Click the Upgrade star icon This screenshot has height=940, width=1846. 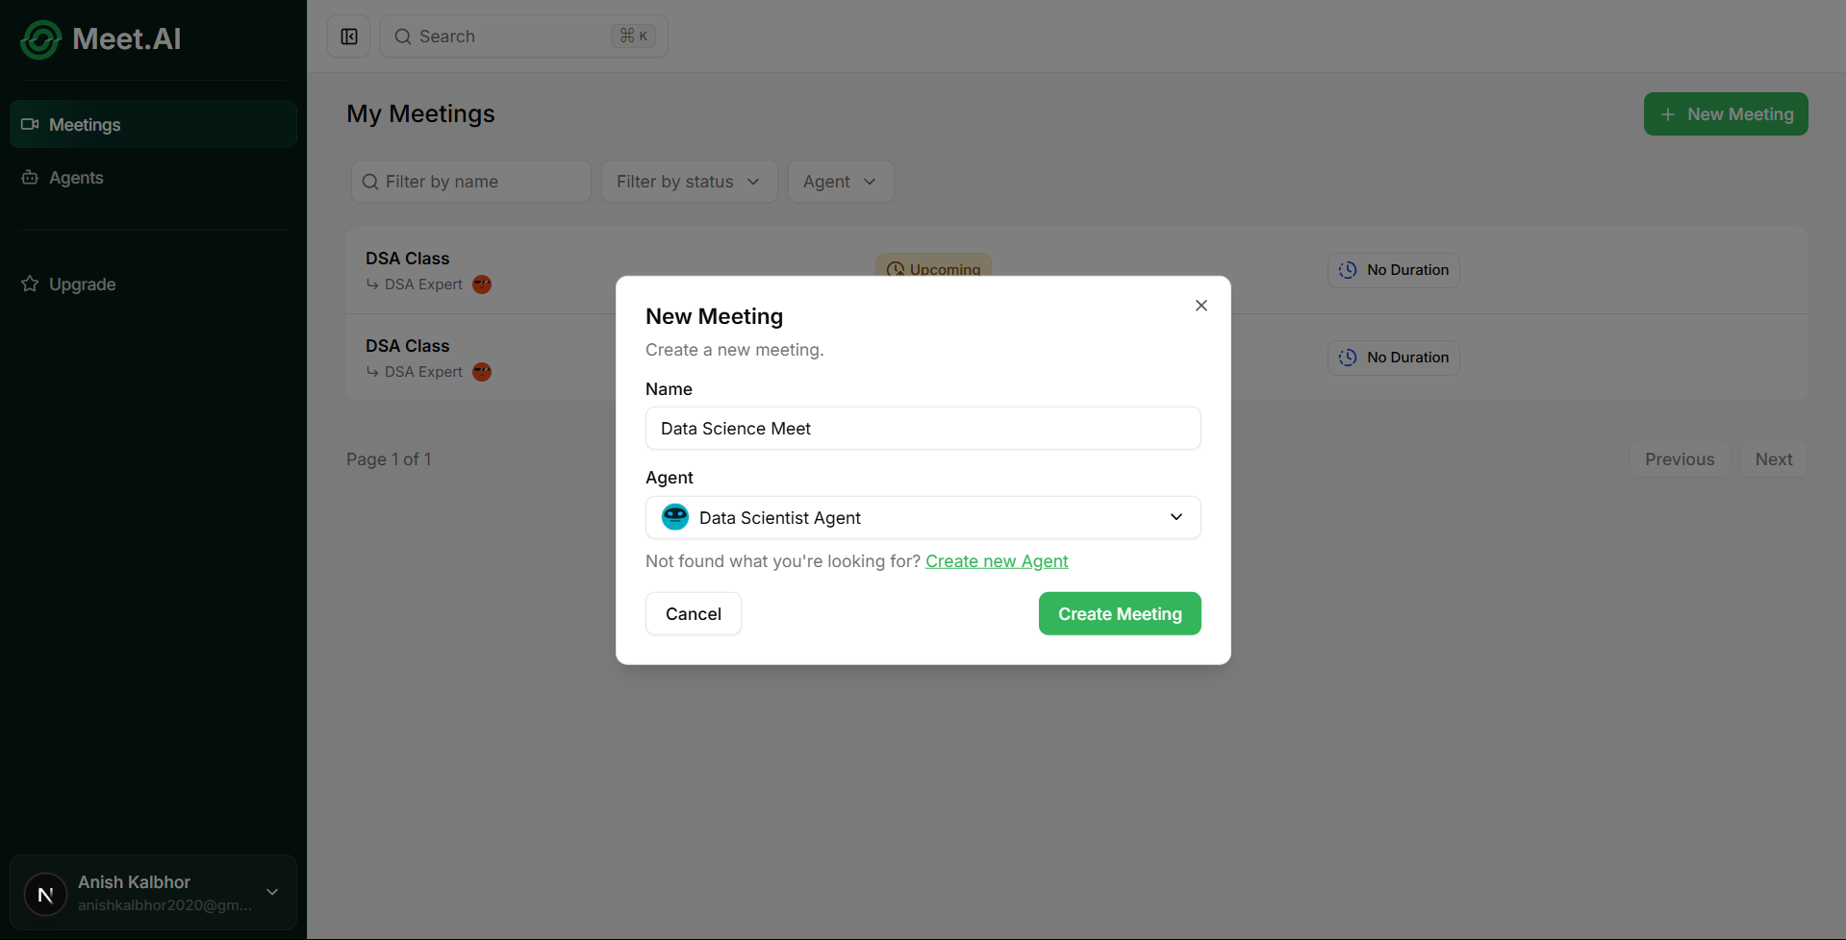[29, 284]
